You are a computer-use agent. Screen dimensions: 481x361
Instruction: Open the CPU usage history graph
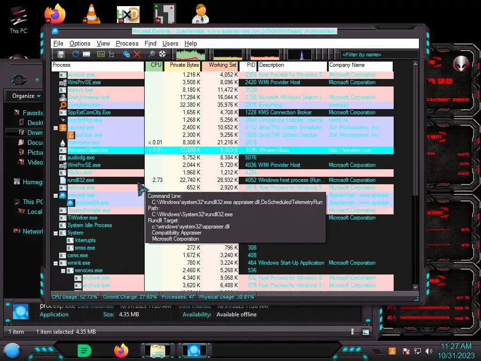coord(191,55)
